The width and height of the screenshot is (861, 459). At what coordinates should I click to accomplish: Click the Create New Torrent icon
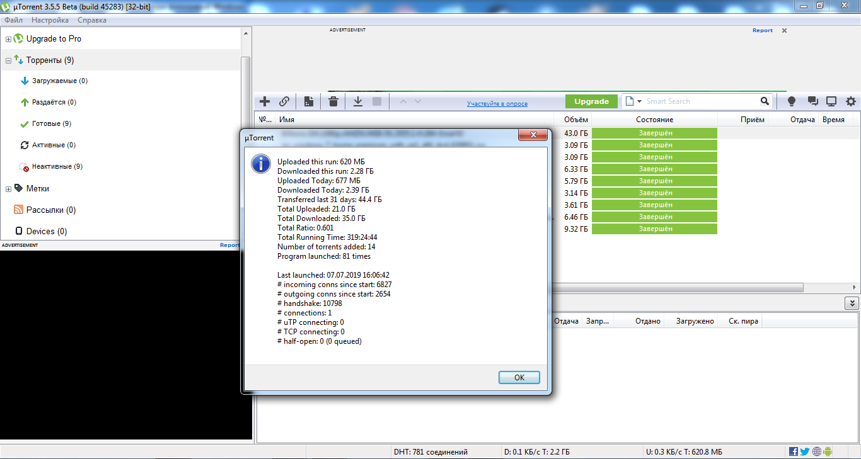(309, 101)
